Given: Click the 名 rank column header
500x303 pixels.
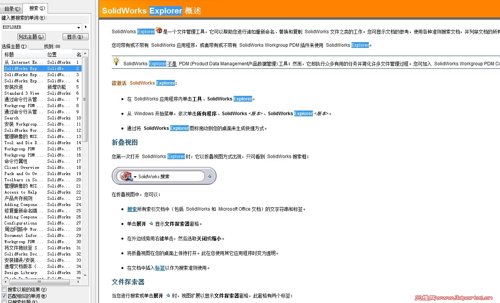Looking at the screenshot, I should (x=79, y=54).
